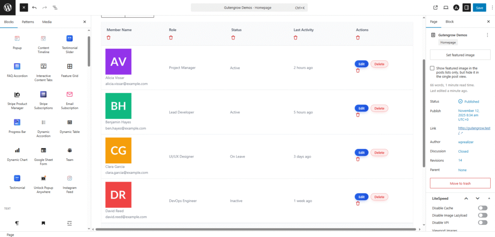Edit Benjamin Hayes' row
Screen dimensions: 495x237
[x=362, y=108]
